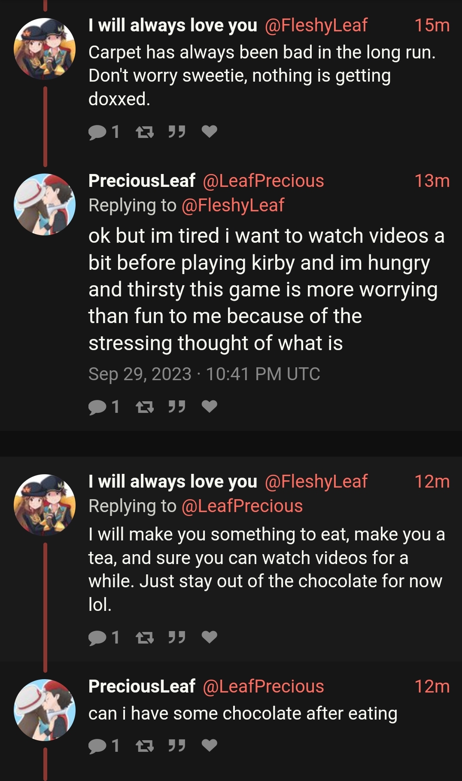
Task: View FleshyLeaf avatar on the 12m reply
Action: pos(45,505)
